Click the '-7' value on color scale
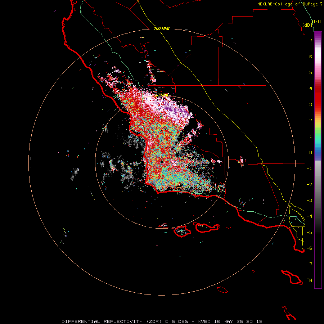This screenshot has height=324, width=324. (309, 264)
